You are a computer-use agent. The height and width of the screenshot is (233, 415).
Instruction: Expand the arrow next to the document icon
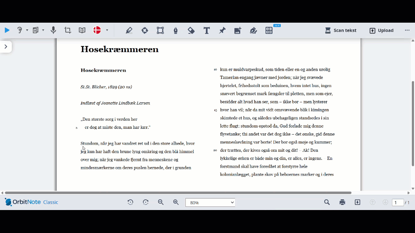(43, 30)
